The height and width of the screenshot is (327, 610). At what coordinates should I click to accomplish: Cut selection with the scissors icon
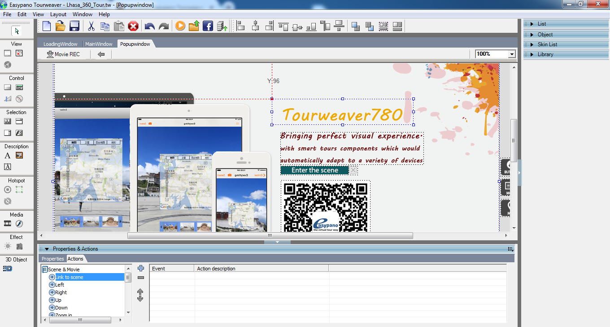[x=91, y=26]
